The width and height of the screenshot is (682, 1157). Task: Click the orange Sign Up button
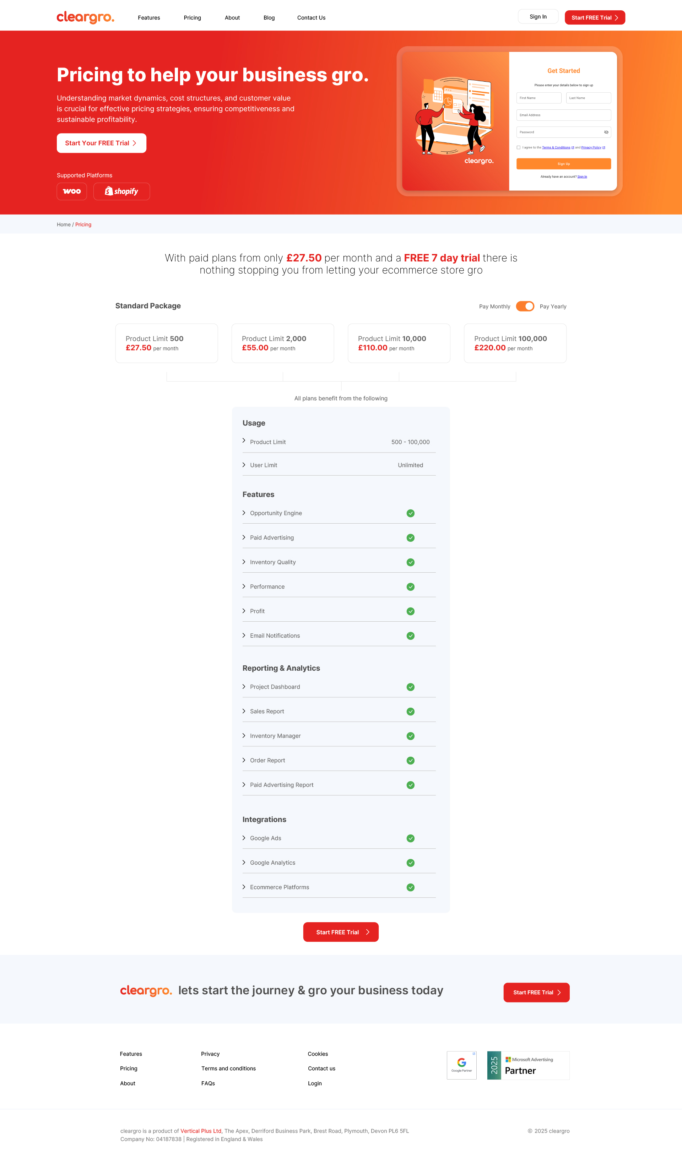tap(563, 164)
